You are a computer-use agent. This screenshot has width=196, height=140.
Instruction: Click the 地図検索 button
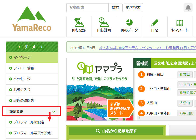[133, 8]
